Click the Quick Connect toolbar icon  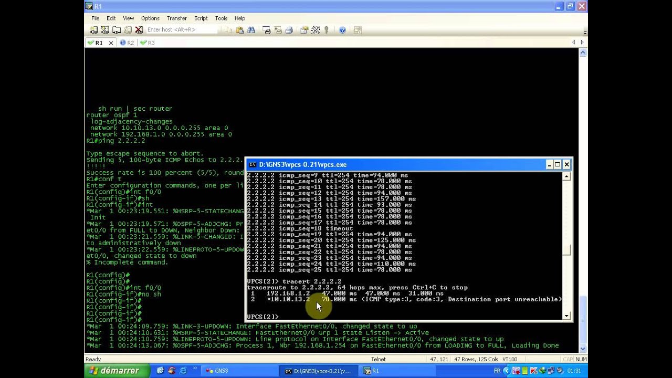(x=105, y=30)
